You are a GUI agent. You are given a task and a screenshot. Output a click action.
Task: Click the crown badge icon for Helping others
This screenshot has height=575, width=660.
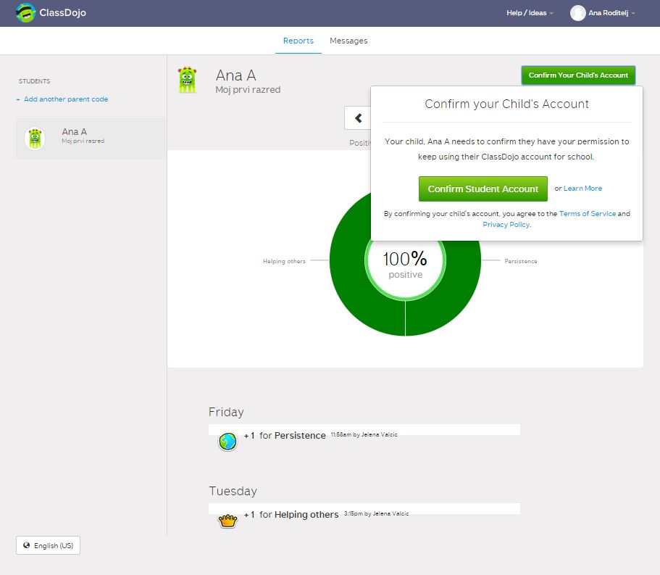228,521
